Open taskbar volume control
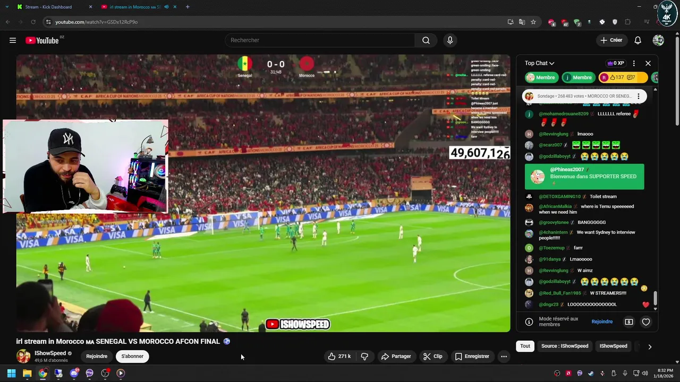680x382 pixels. point(645,373)
